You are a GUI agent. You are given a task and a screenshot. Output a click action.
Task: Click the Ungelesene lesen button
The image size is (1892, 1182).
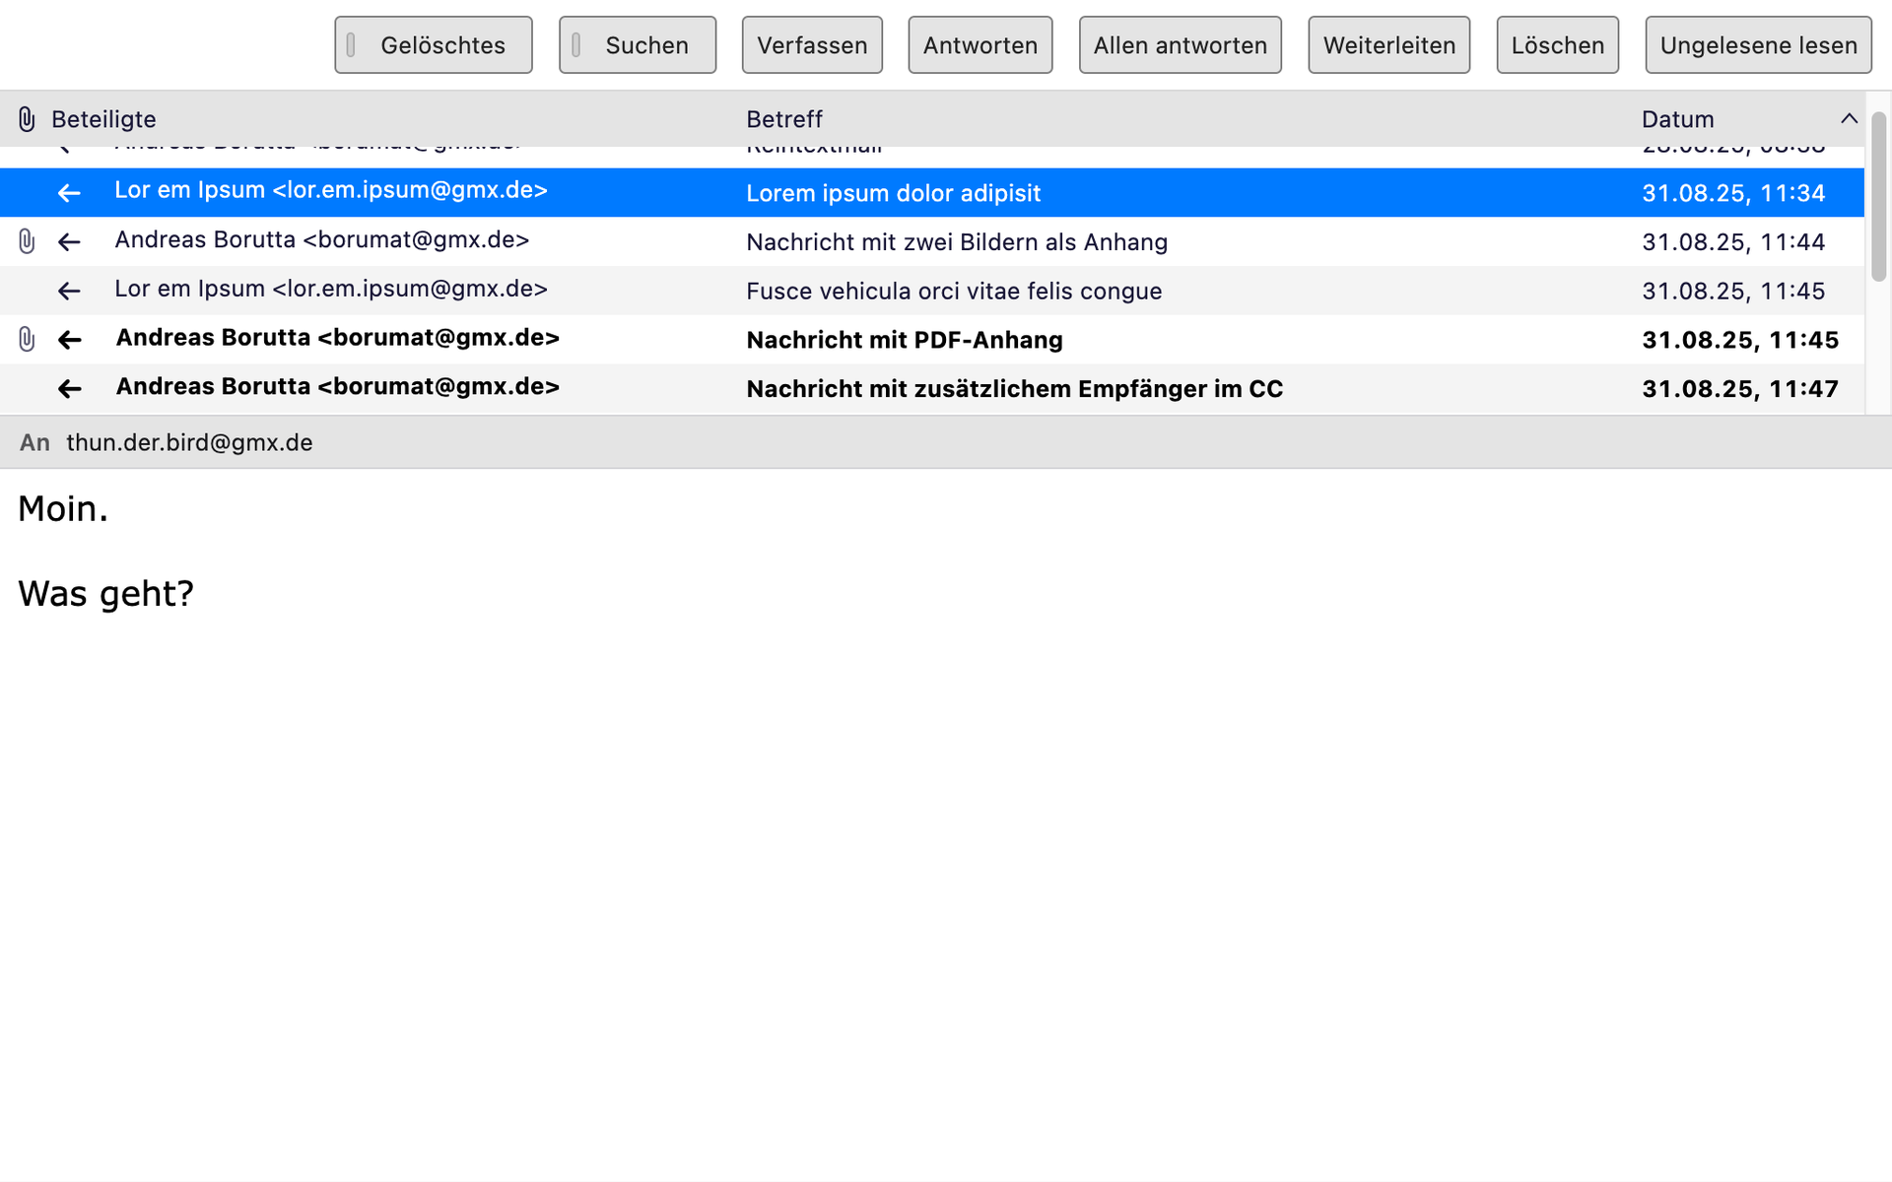1758,45
